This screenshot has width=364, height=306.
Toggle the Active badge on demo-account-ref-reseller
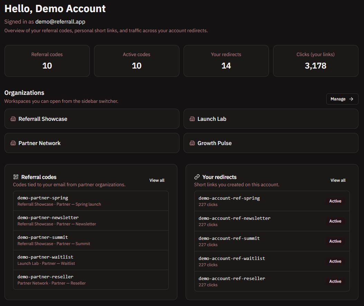pos(335,281)
